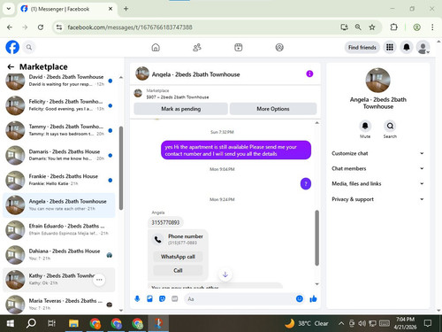Click the Call button under phone number
Screen dimensions: 442x332
click(x=178, y=270)
